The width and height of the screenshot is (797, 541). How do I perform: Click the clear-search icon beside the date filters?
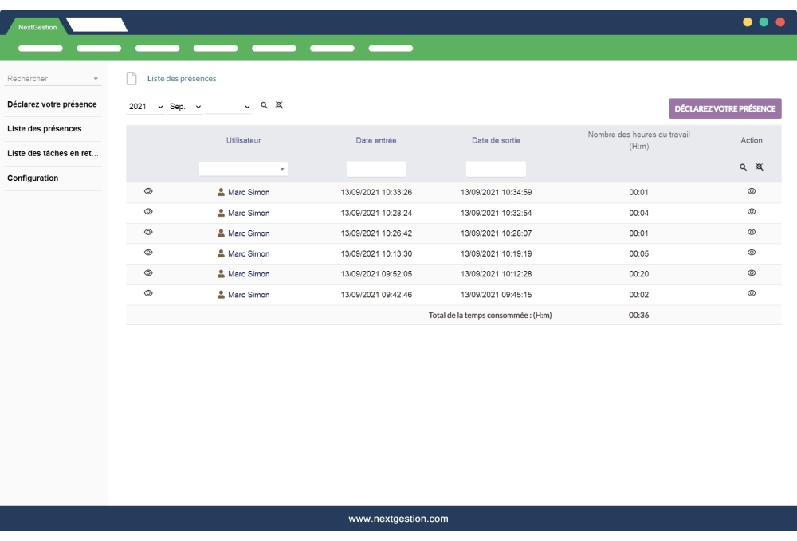278,106
